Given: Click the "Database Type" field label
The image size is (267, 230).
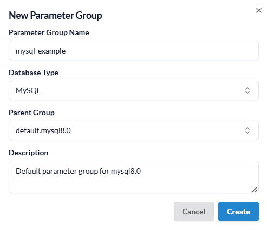Looking at the screenshot, I should (34, 73).
